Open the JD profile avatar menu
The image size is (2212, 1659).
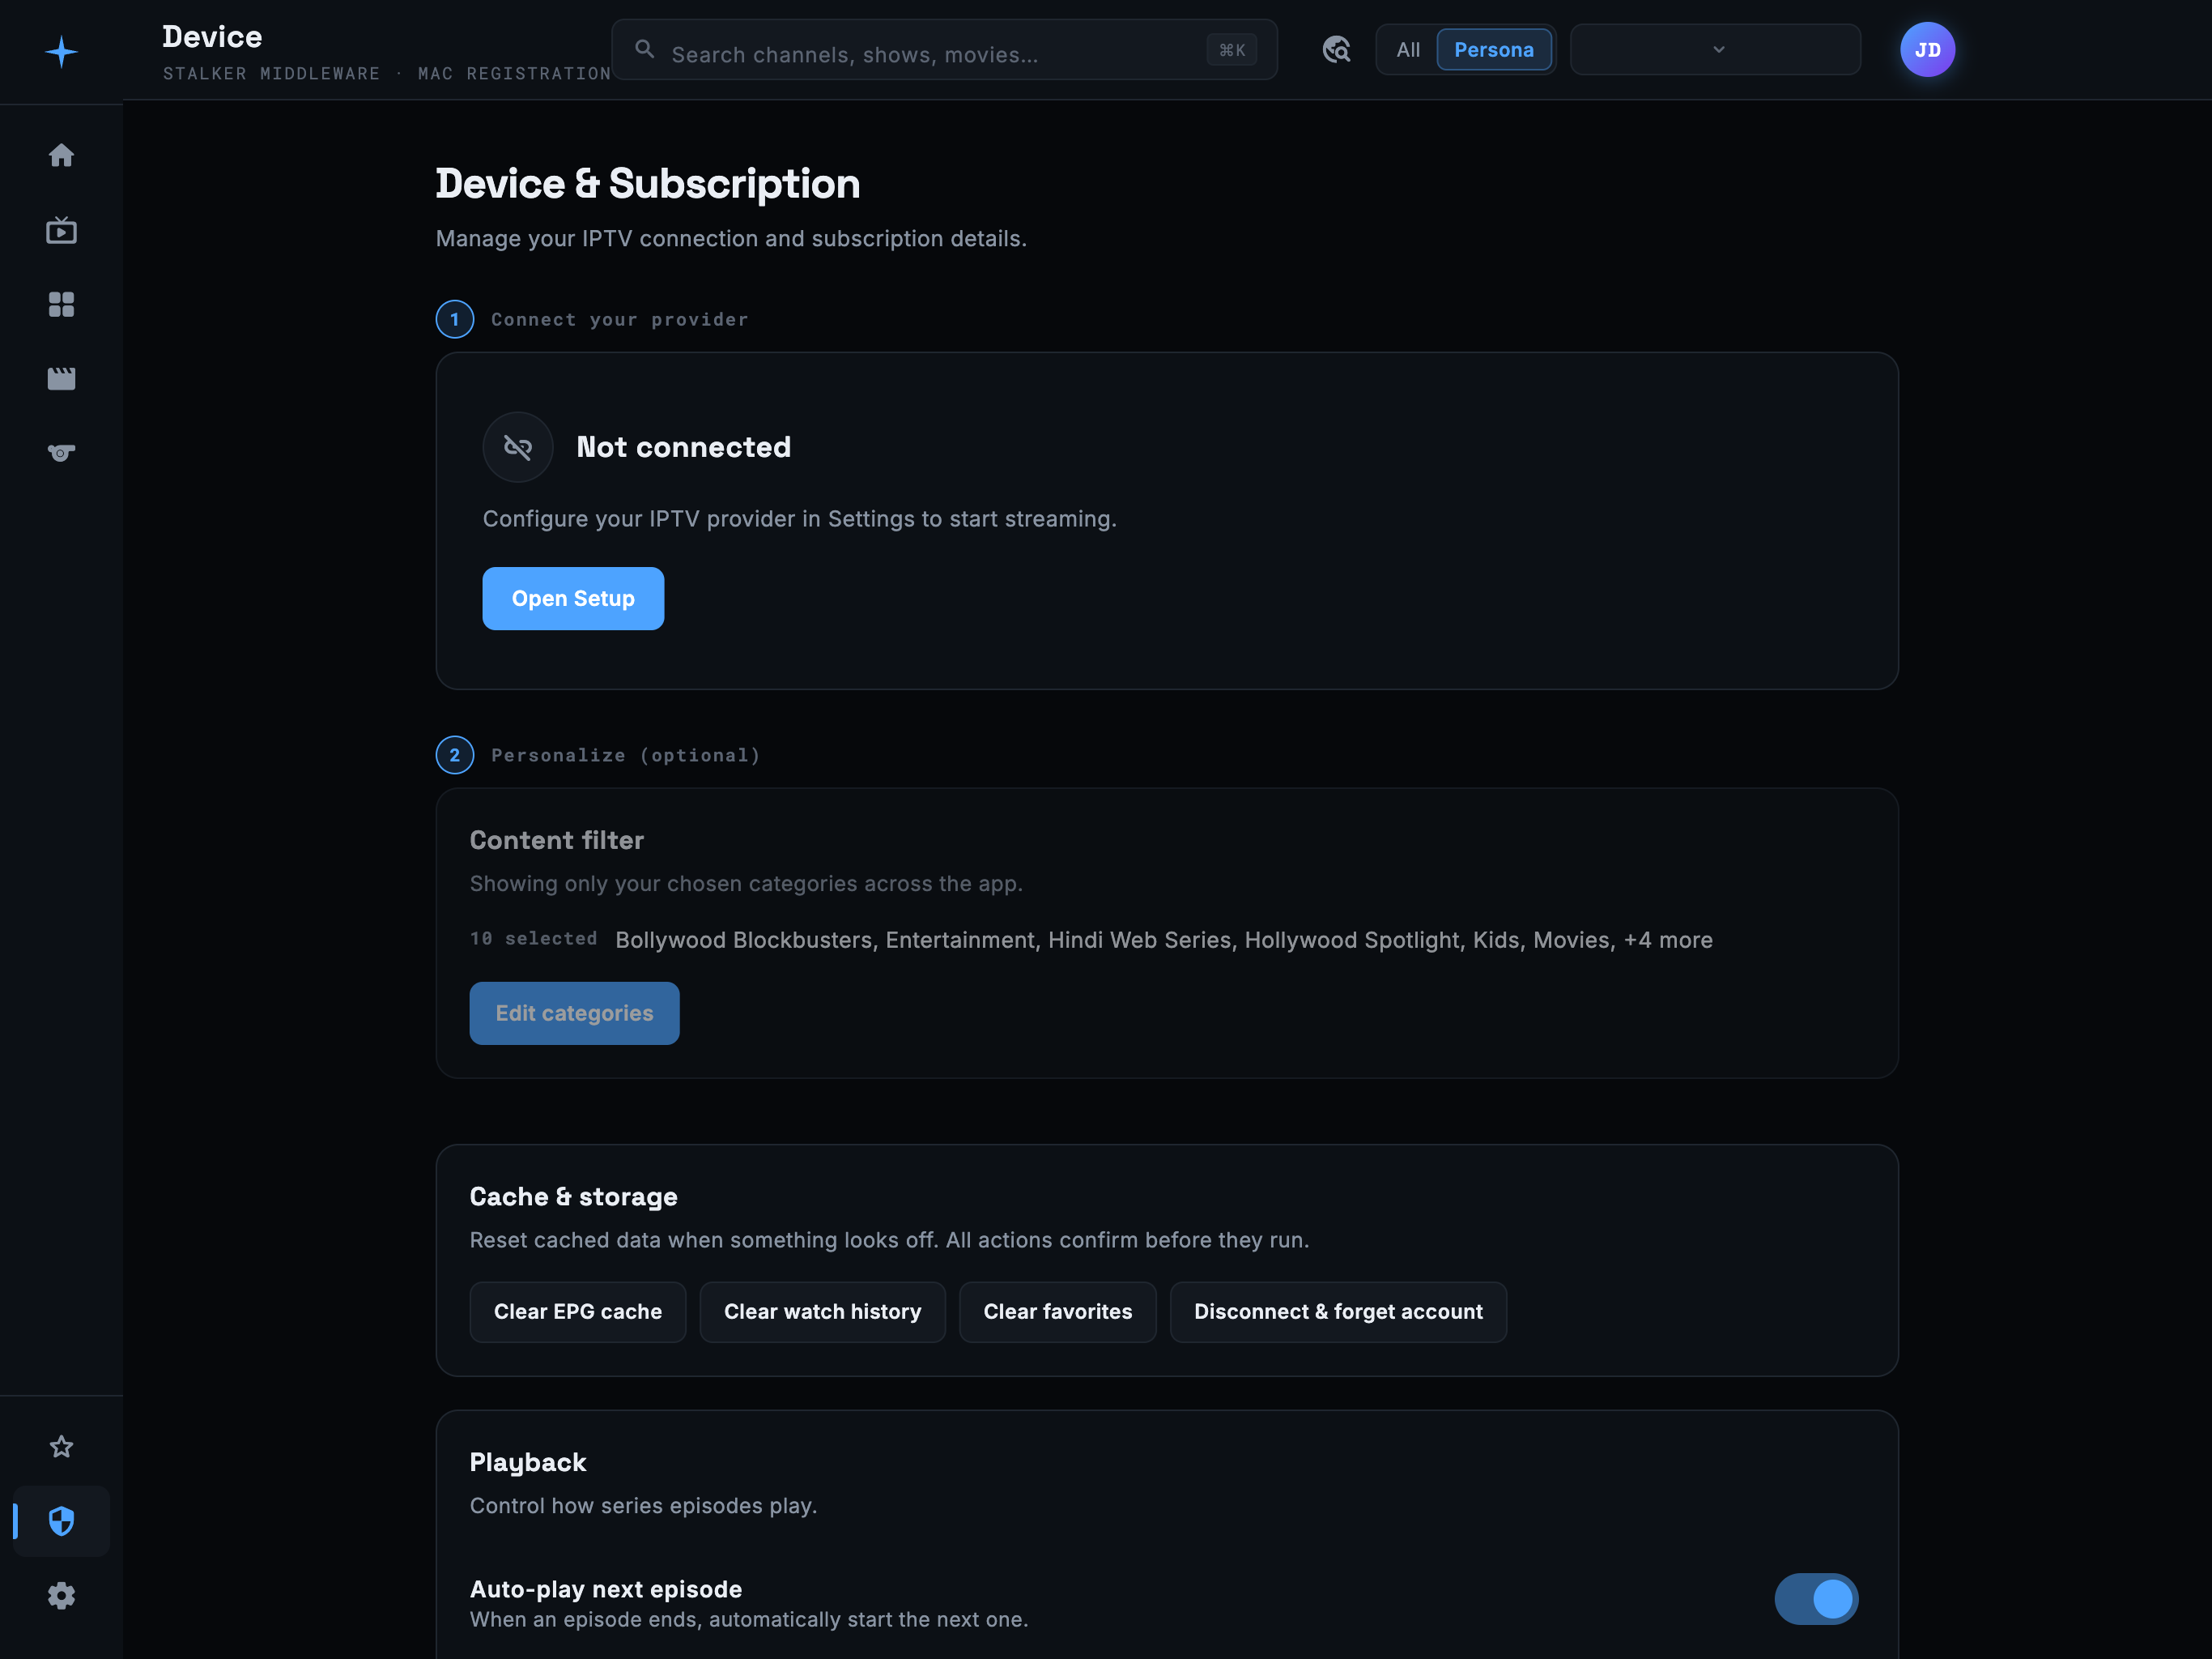(x=1927, y=49)
